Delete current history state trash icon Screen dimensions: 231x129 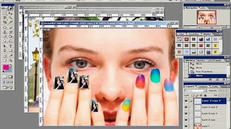(x=224, y=80)
